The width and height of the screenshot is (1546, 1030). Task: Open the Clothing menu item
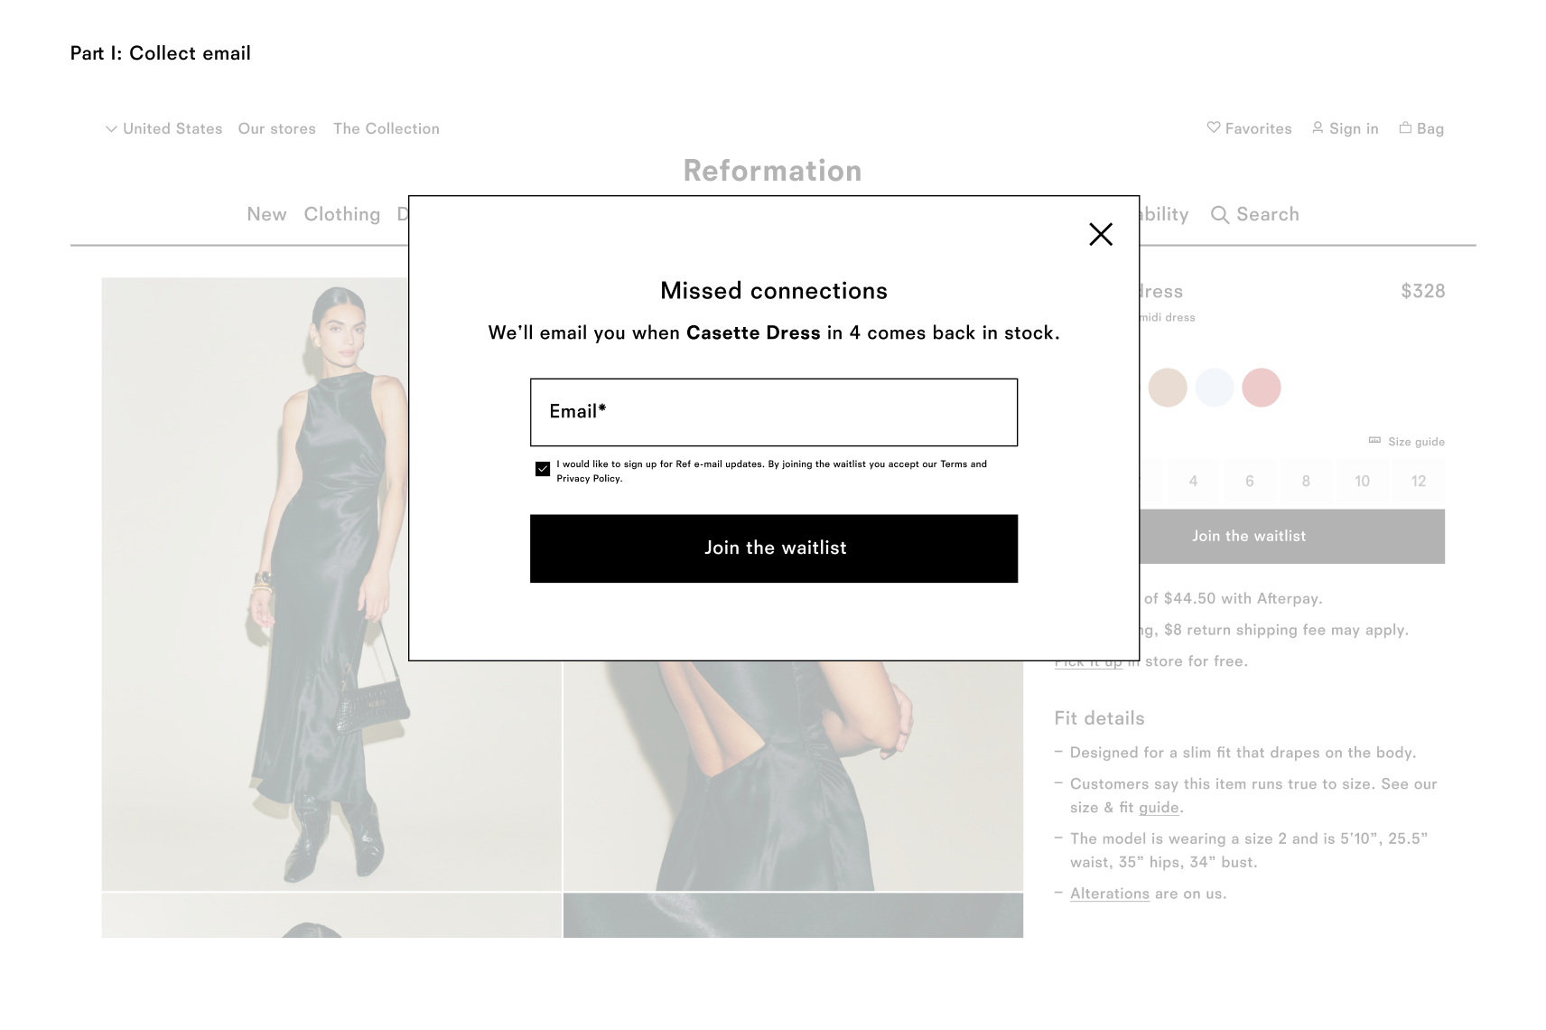tap(341, 214)
